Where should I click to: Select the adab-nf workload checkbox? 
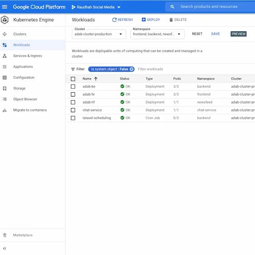(73, 102)
